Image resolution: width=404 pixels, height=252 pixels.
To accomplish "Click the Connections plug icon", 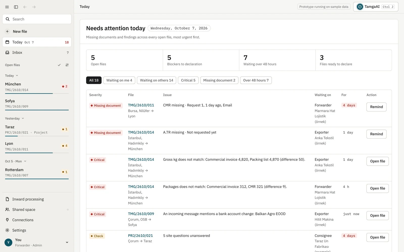I will [x=7, y=220].
